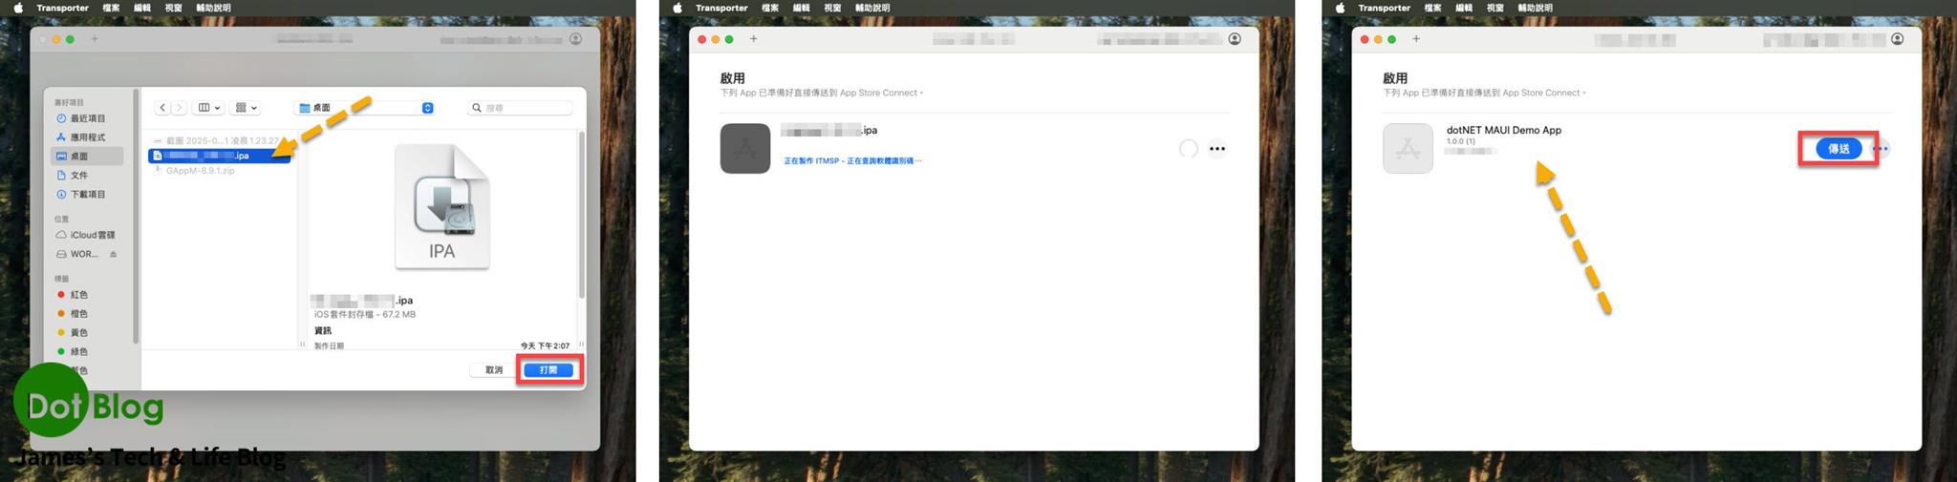This screenshot has width=1957, height=482.
Task: Open 最近項目 in the Finder sidebar
Action: click(87, 118)
